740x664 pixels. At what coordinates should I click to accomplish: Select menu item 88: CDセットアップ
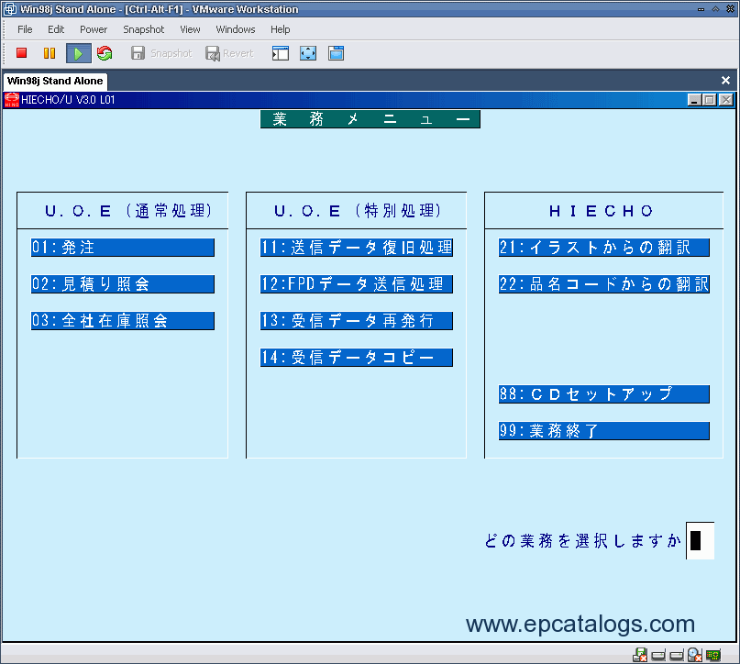pyautogui.click(x=604, y=394)
